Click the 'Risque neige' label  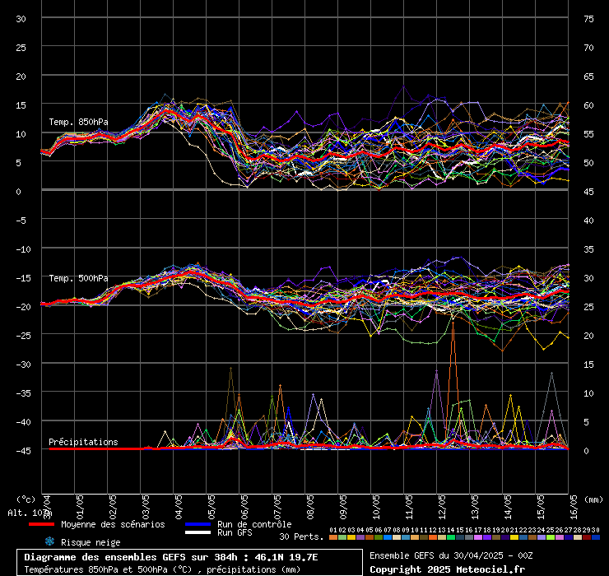pyautogui.click(x=91, y=542)
